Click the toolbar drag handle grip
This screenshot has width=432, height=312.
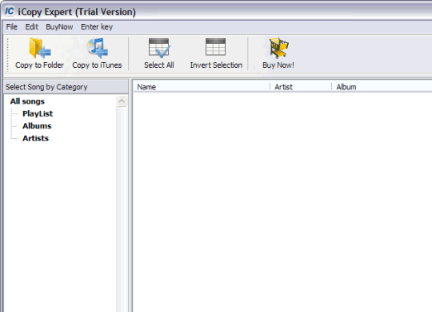click(7, 54)
